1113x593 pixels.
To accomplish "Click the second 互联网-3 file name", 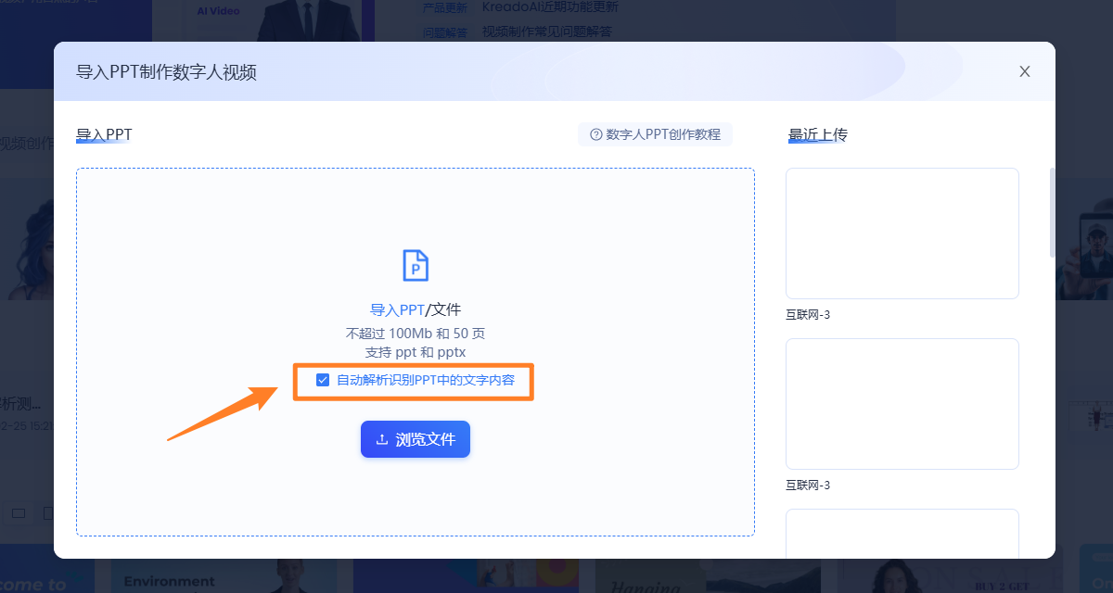I will (x=808, y=486).
